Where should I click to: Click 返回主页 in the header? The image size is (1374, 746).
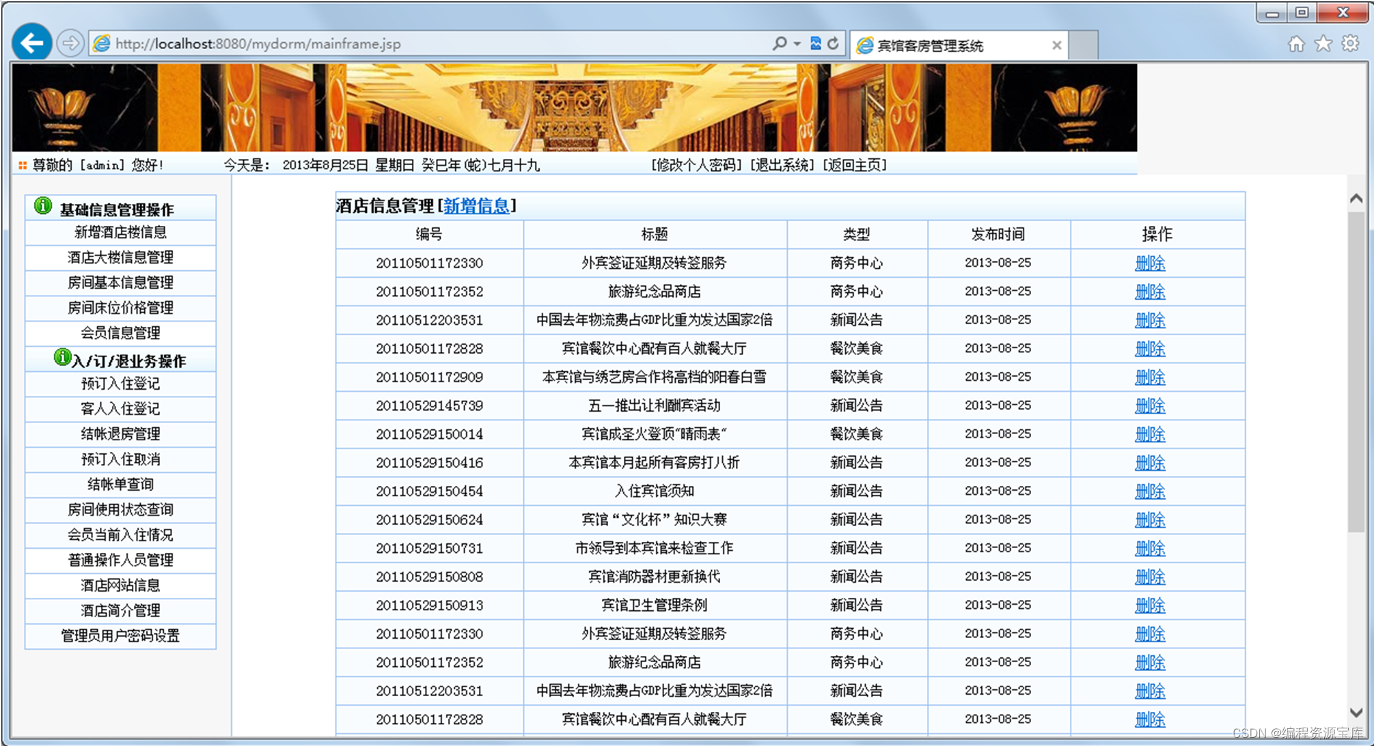tap(854, 165)
